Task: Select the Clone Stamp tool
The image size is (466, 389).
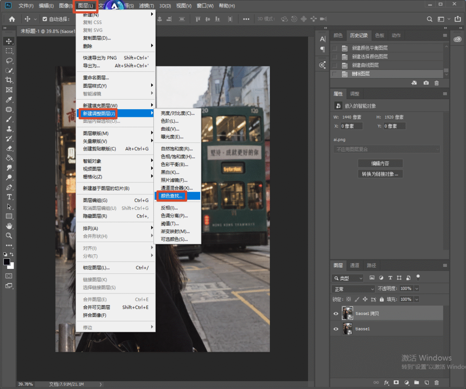Action: pyautogui.click(x=9, y=129)
